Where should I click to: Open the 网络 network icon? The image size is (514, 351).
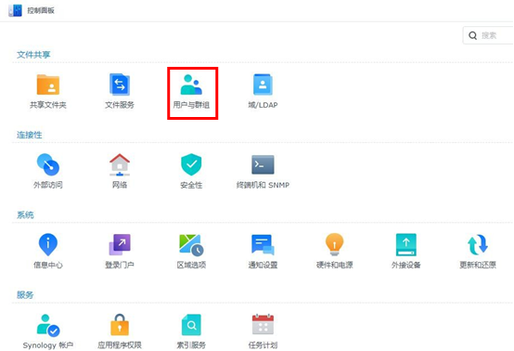pyautogui.click(x=120, y=164)
